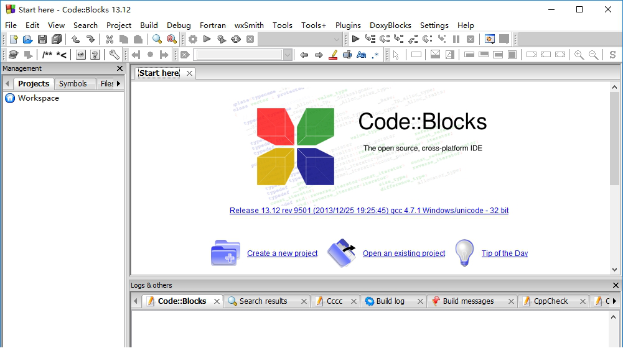Click the light bulb tip icon

tap(464, 253)
